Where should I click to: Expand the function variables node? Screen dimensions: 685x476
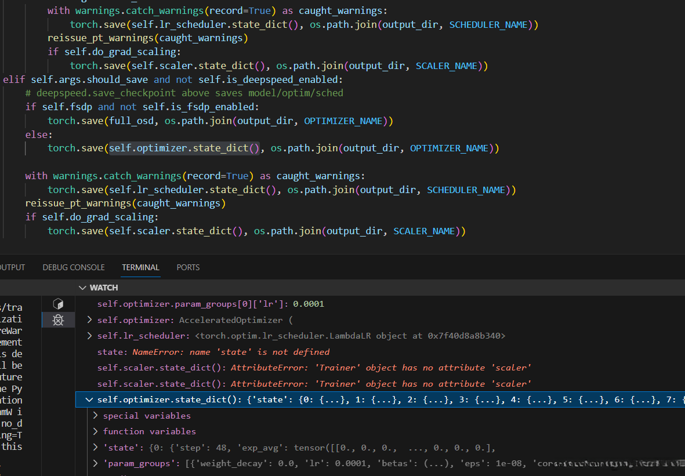(x=95, y=431)
